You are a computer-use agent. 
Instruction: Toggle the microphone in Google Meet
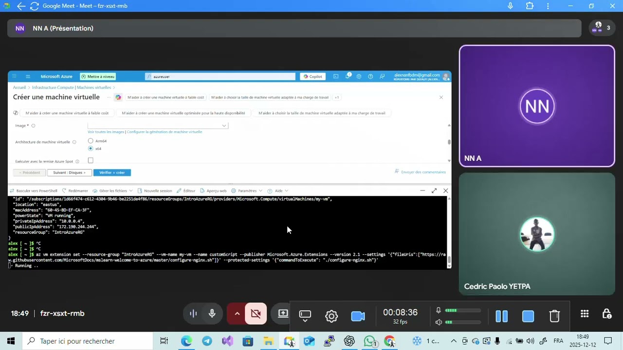coord(212,314)
